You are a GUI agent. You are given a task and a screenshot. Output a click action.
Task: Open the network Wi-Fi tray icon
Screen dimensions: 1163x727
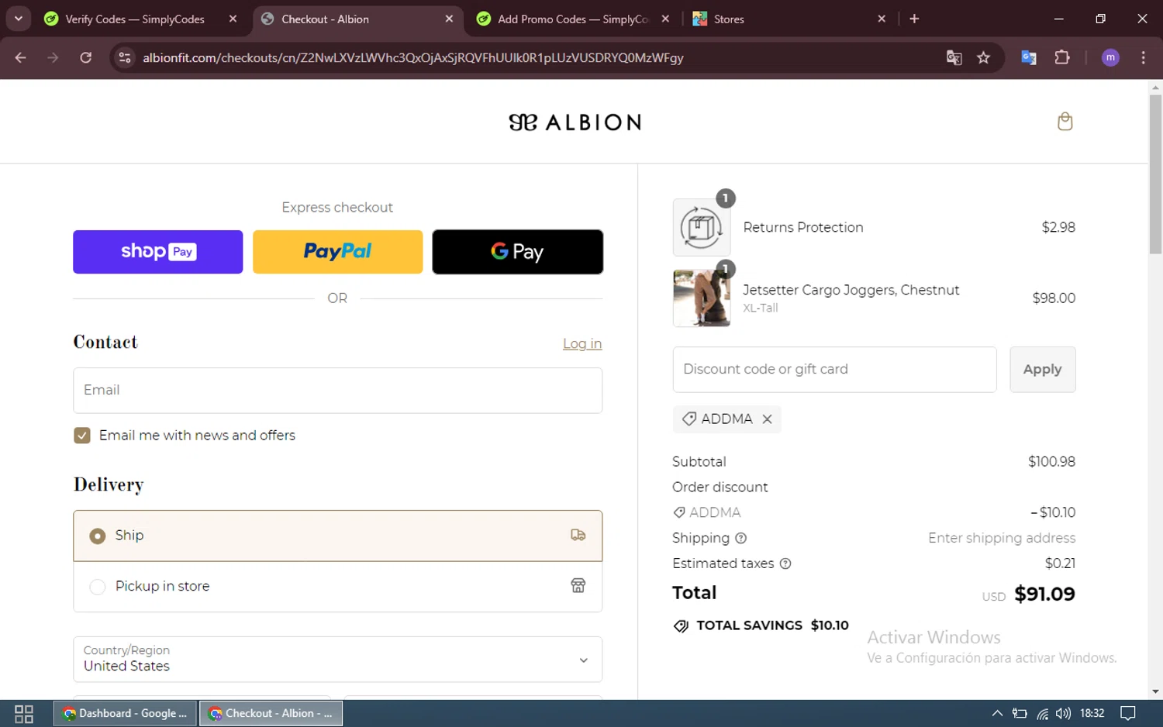(1042, 714)
